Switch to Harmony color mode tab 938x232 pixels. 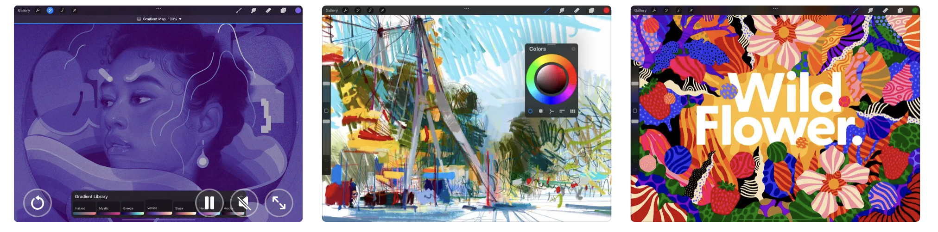[x=551, y=111]
